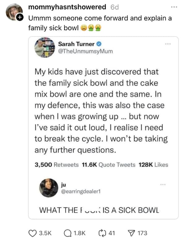View the 11.6K Quote Tweets
This screenshot has width=186, height=241.
[x=108, y=165]
